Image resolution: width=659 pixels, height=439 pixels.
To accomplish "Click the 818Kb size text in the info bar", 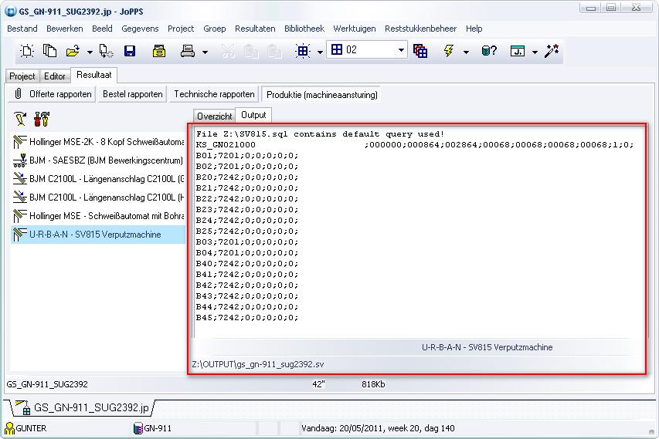I will (x=373, y=384).
